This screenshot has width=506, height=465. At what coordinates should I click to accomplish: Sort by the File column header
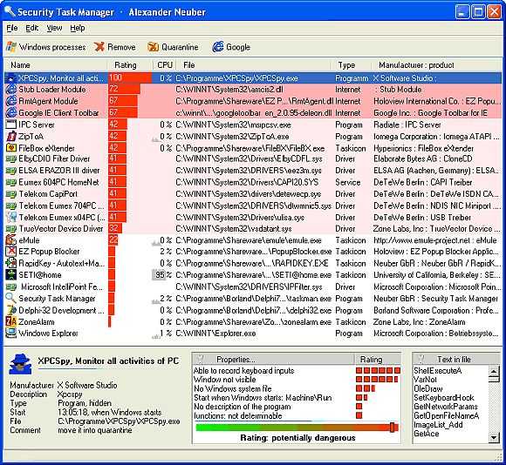[254, 65]
